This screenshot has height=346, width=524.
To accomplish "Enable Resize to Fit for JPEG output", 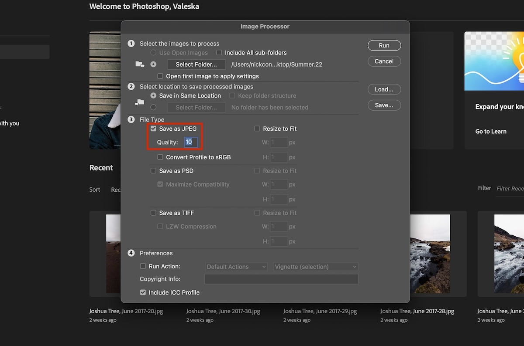I will tap(257, 129).
